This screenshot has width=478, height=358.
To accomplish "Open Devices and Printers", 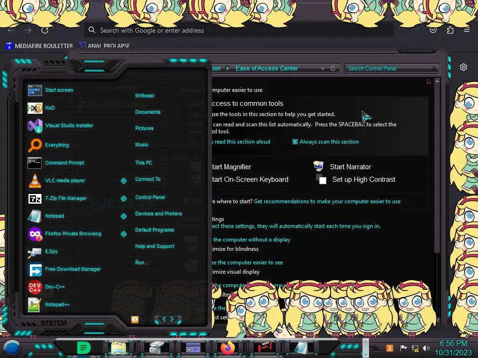I will click(158, 213).
